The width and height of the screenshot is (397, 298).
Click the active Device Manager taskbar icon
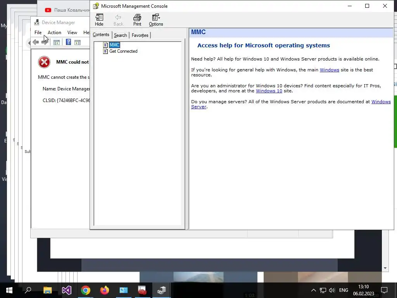pos(162,290)
